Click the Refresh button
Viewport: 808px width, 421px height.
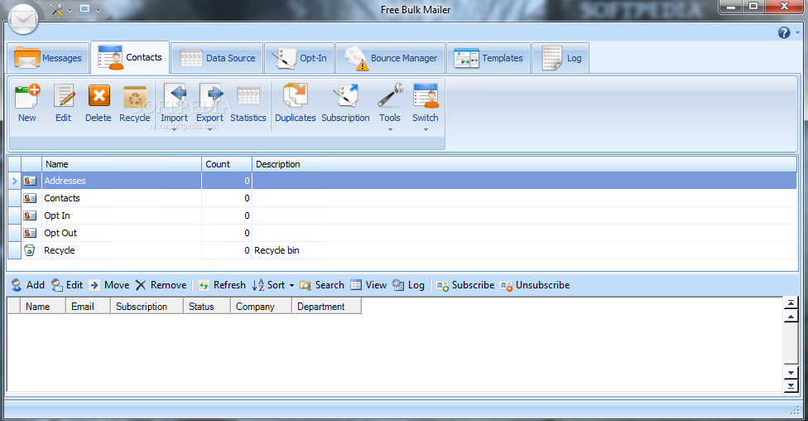pos(222,285)
